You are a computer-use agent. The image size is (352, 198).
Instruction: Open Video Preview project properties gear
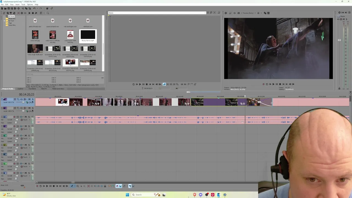(x=226, y=13)
